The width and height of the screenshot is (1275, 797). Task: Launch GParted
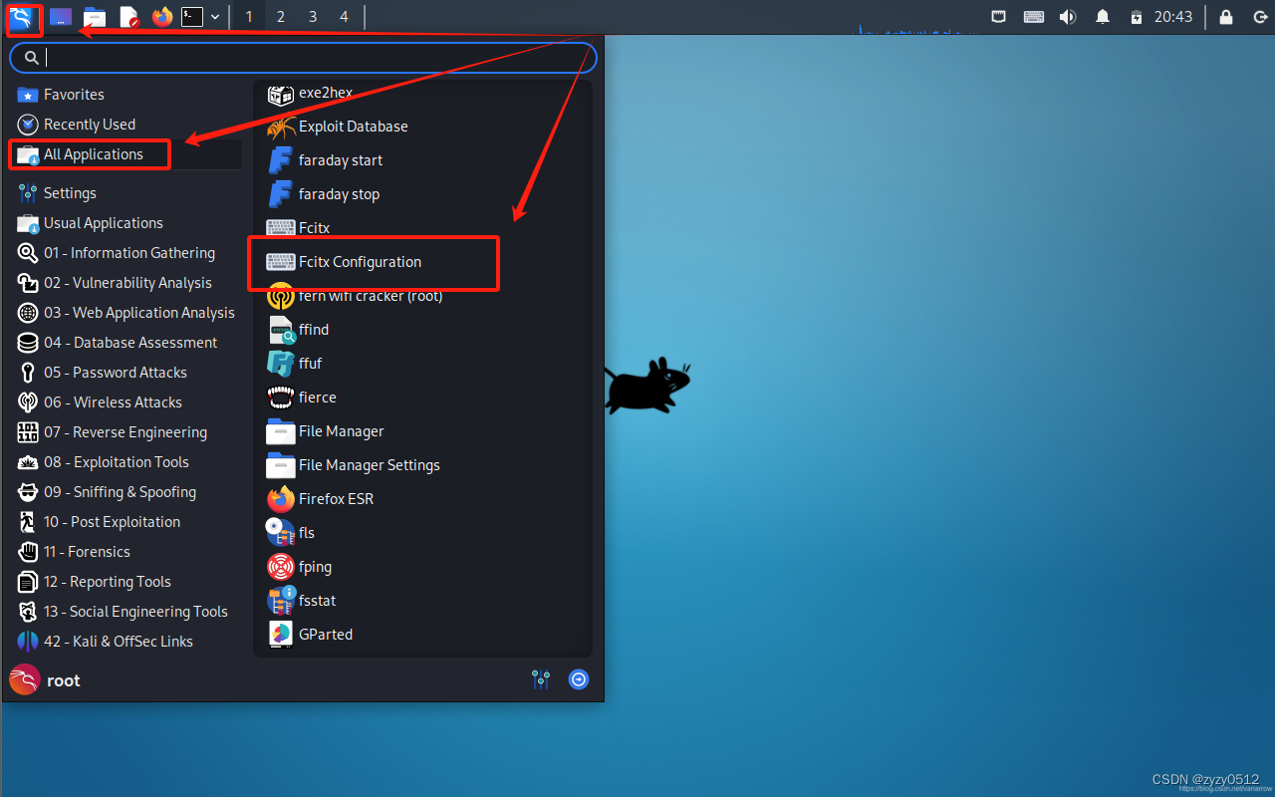point(423,635)
